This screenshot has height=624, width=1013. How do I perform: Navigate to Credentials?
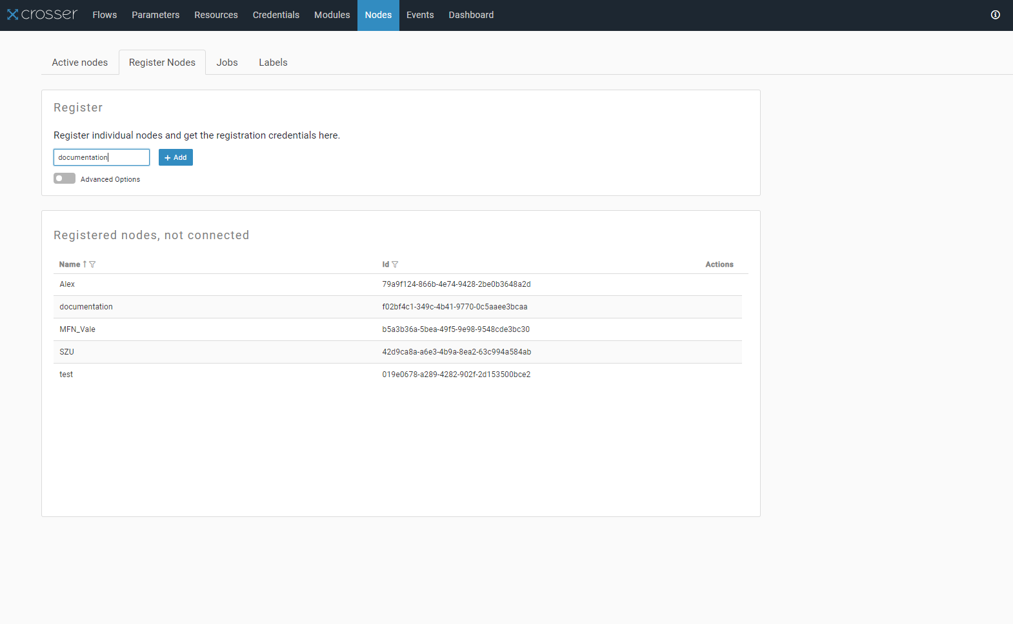click(x=276, y=15)
